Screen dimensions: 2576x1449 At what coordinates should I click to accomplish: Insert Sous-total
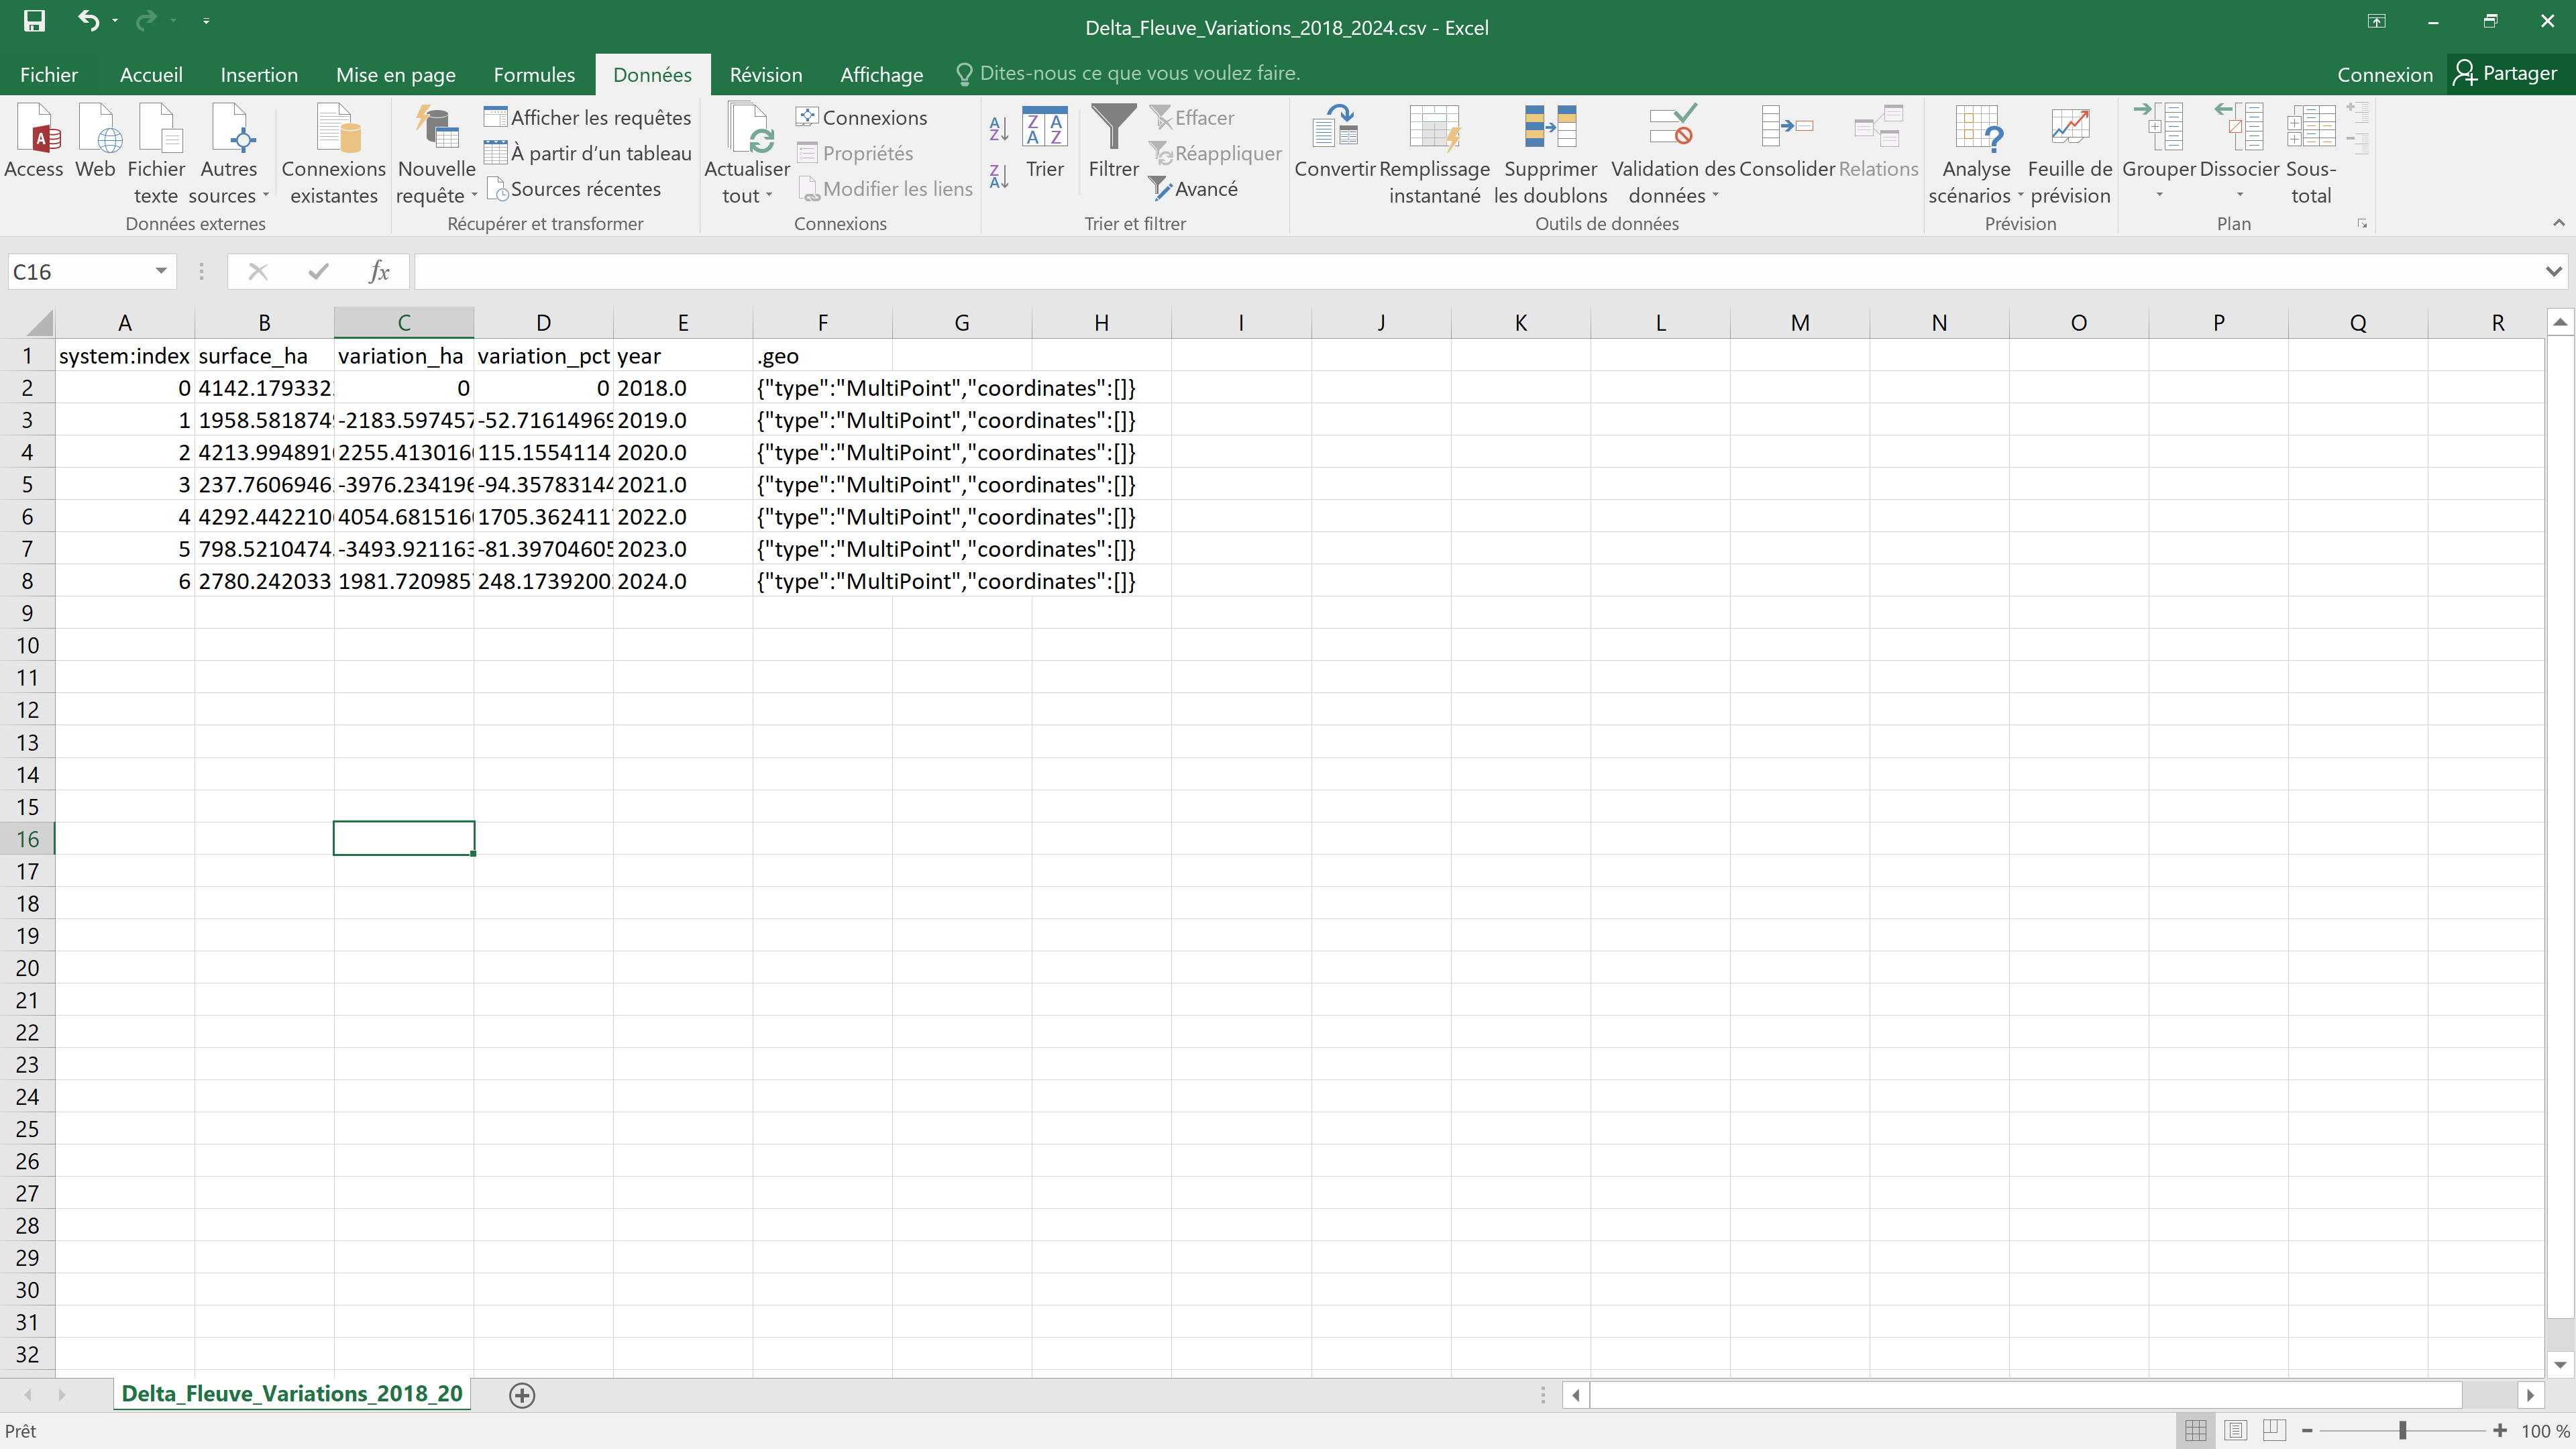2310,154
